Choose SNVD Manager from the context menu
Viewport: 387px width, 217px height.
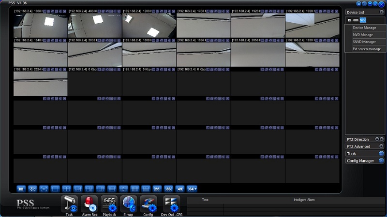[x=365, y=42]
